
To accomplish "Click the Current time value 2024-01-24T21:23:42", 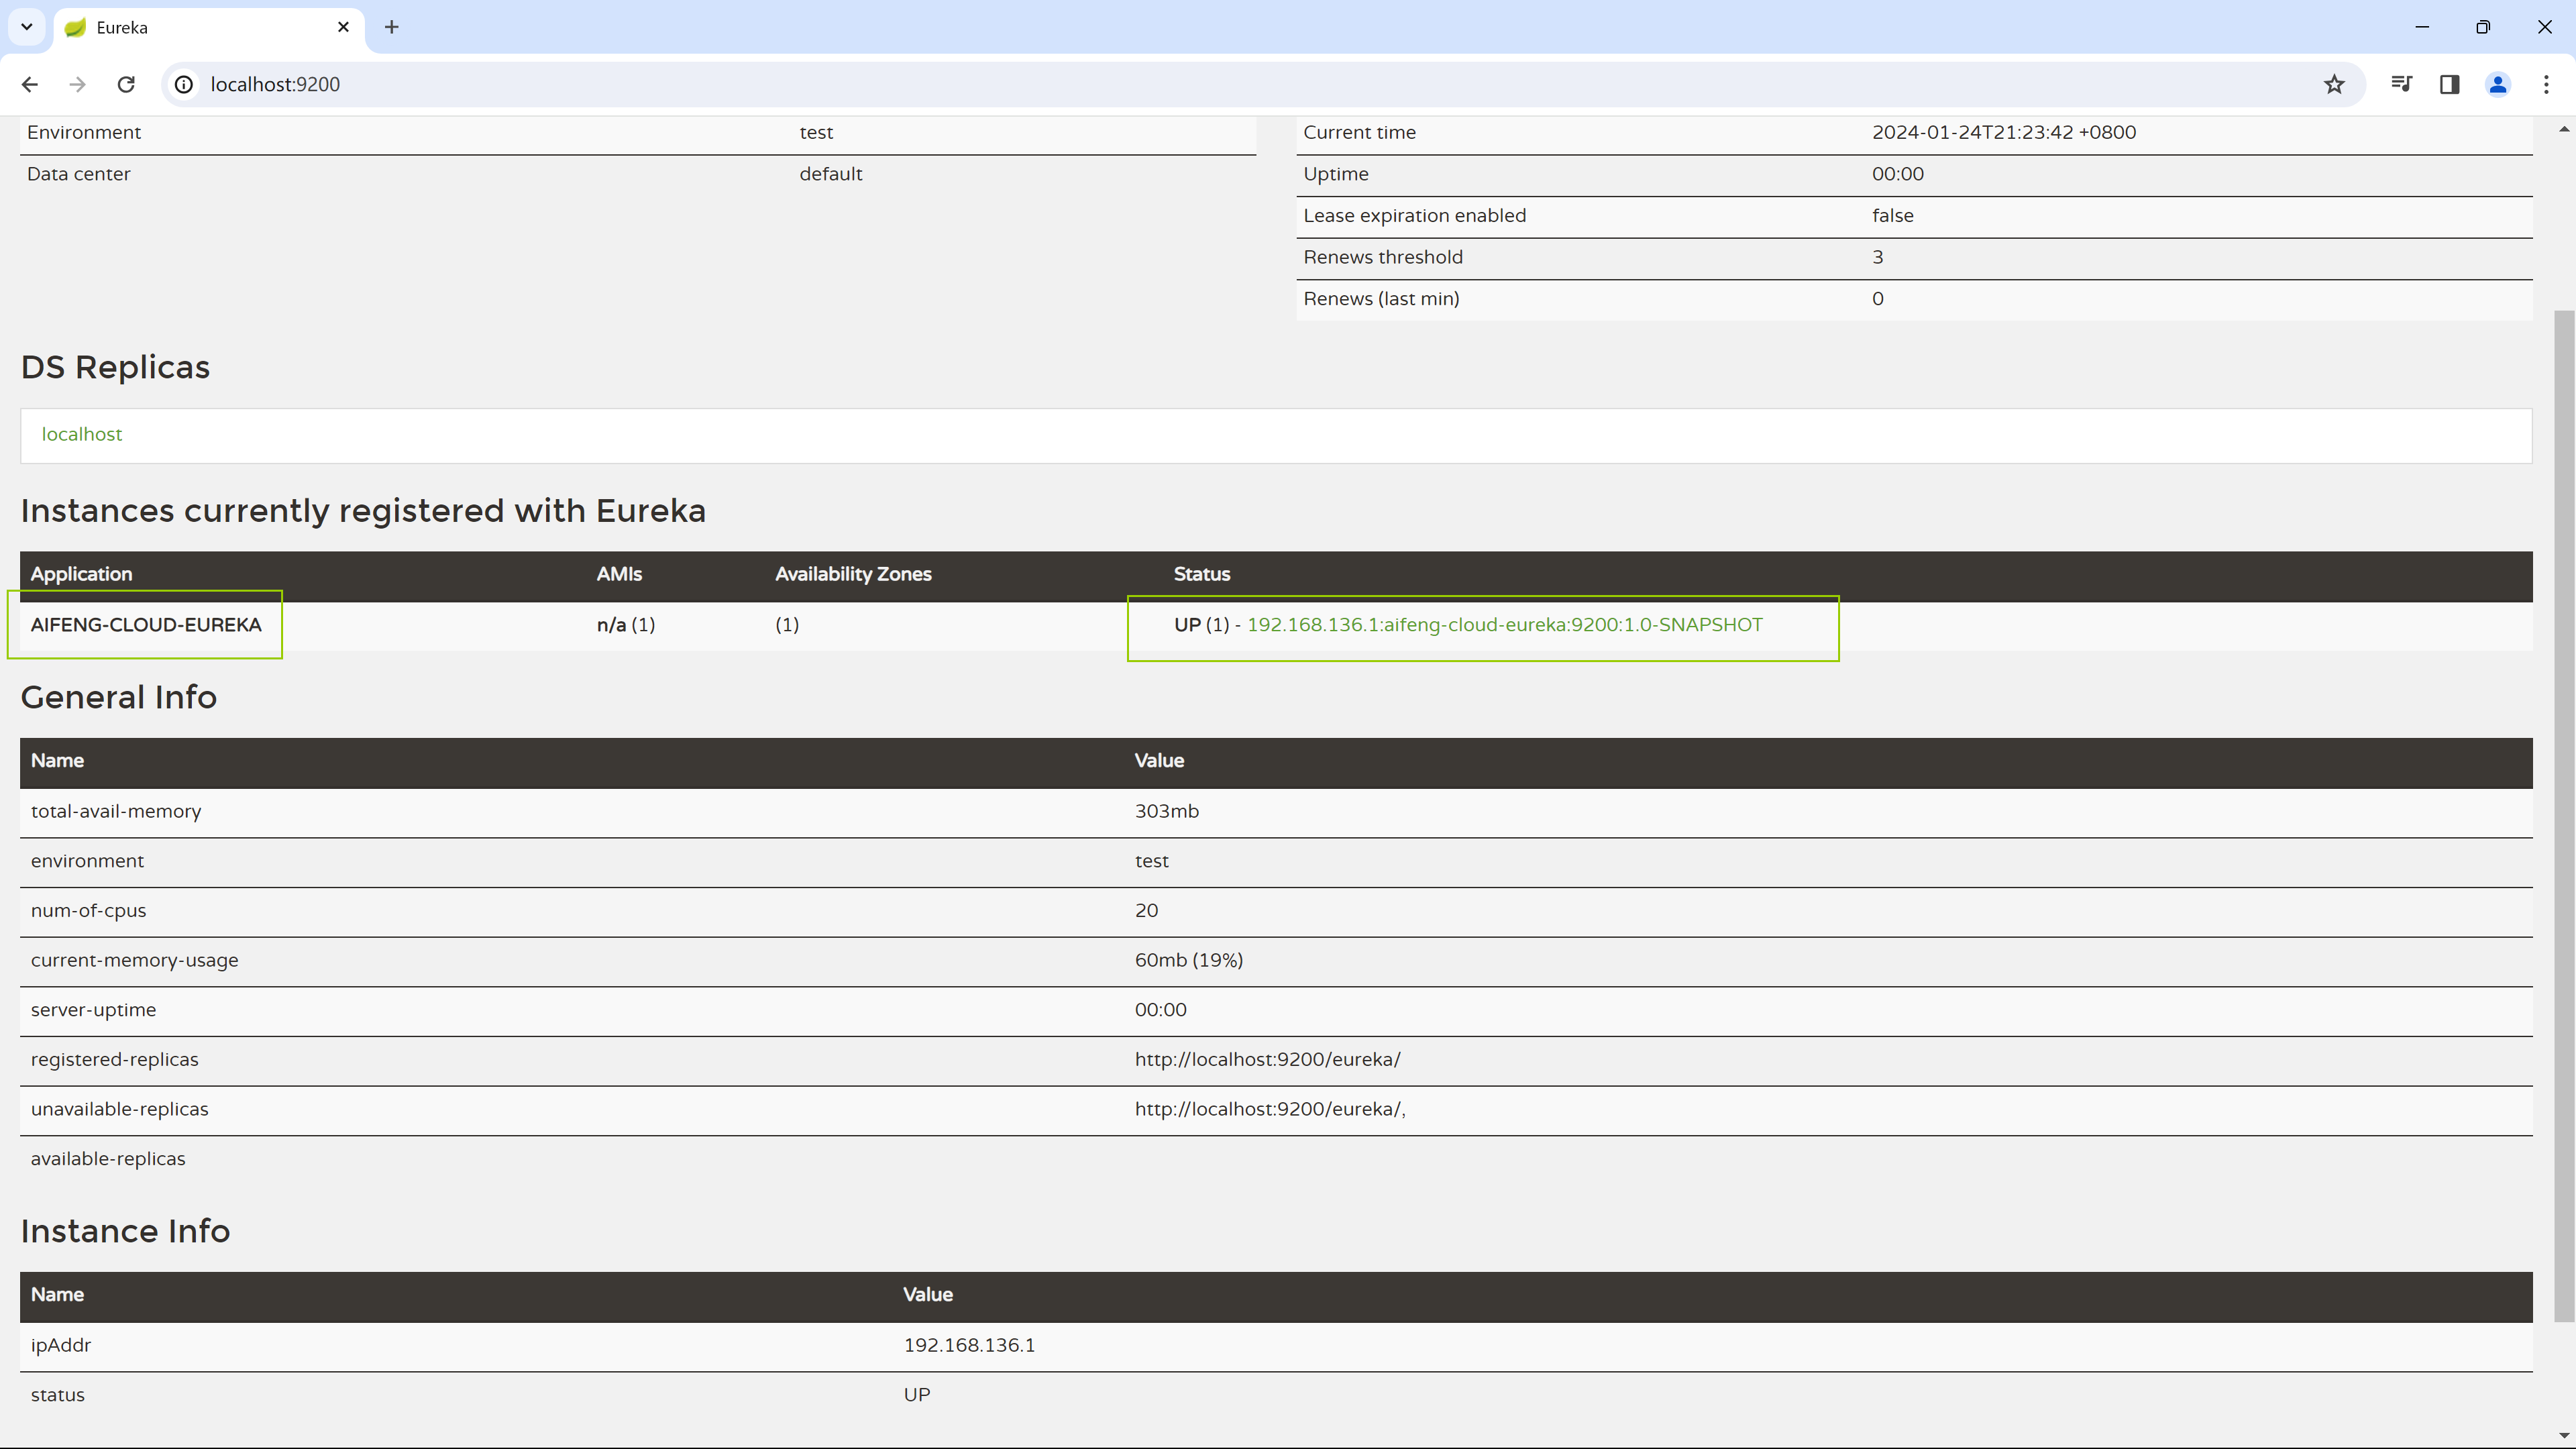I will [x=2003, y=132].
